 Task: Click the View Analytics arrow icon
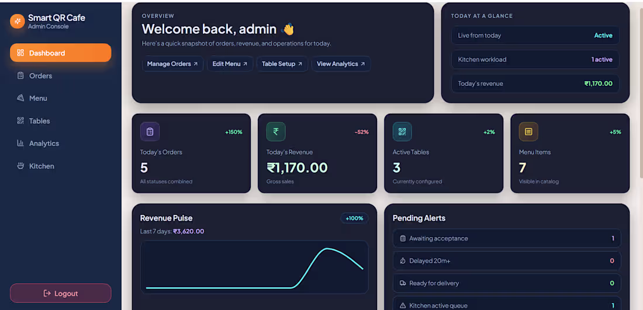(363, 64)
